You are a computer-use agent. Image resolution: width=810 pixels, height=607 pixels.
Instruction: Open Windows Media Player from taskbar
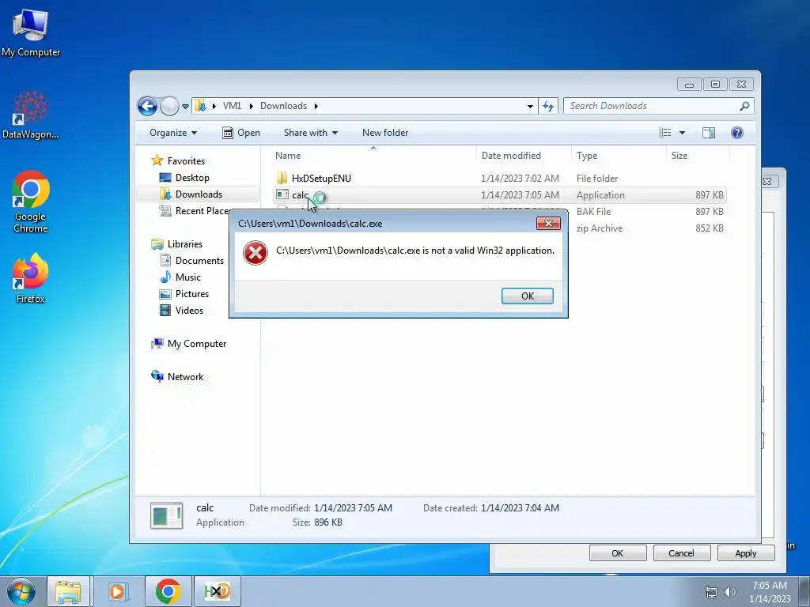click(118, 591)
